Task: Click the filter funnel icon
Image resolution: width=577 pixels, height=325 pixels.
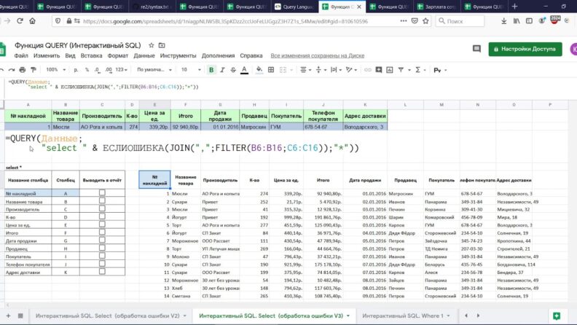Action: (x=401, y=69)
